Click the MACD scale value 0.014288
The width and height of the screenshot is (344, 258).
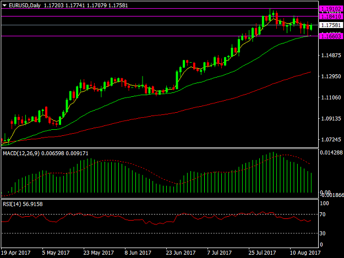[x=331, y=152]
